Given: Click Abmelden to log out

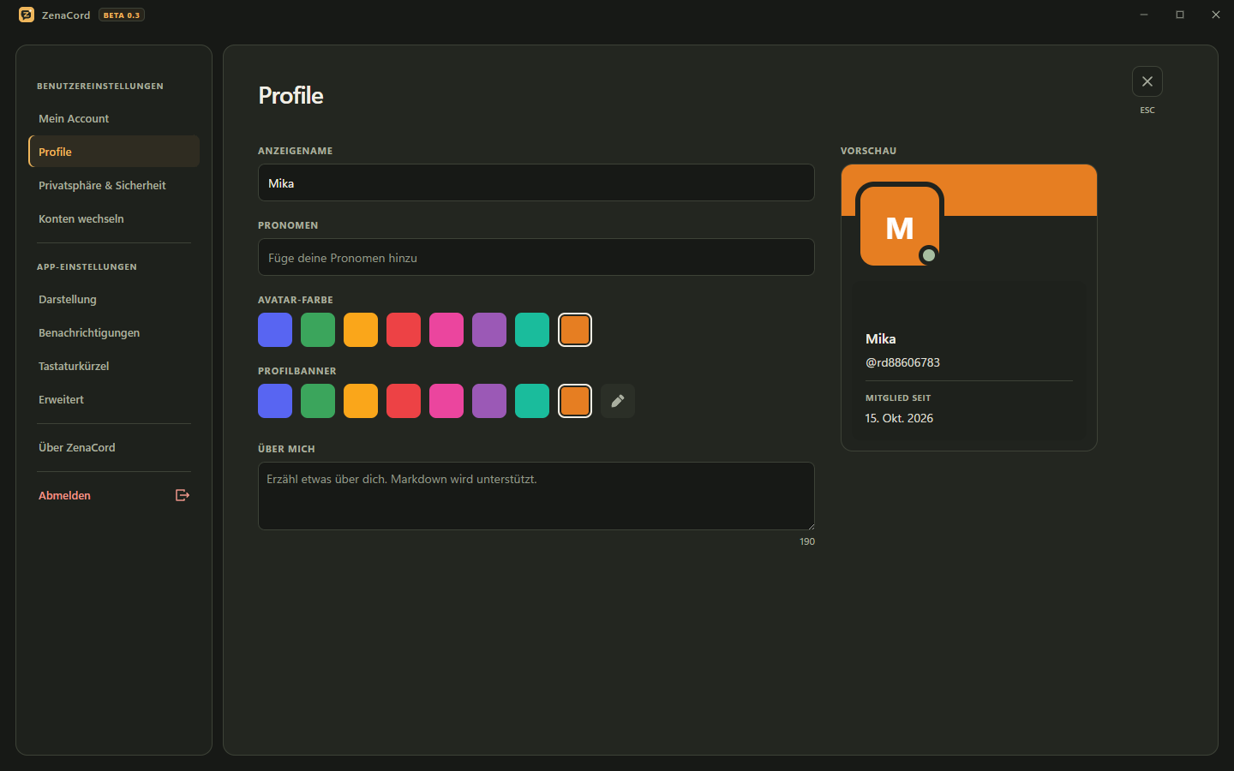Looking at the screenshot, I should click(x=114, y=495).
